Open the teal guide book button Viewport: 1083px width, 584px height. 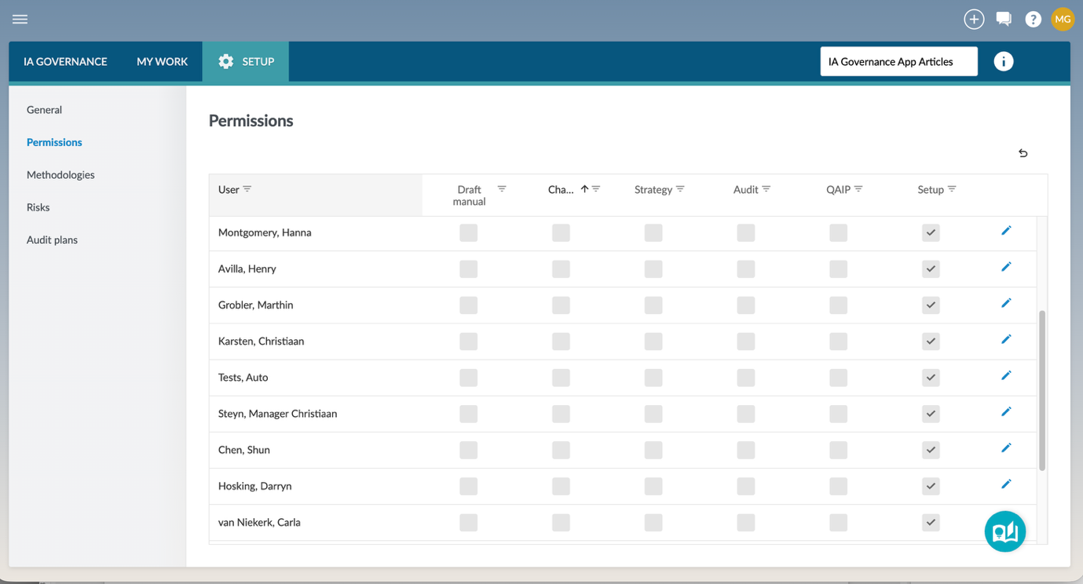coord(1004,531)
